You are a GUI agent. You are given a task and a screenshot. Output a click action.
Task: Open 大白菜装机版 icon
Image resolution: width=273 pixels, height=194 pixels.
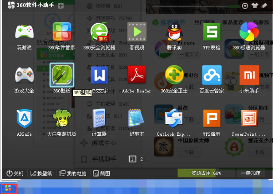62,118
